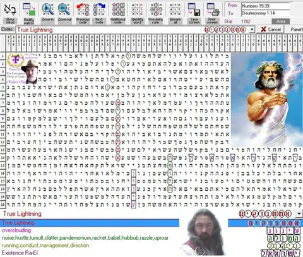
Task: Click the To field Deuteronomy 1:14
Action: [x=265, y=13]
